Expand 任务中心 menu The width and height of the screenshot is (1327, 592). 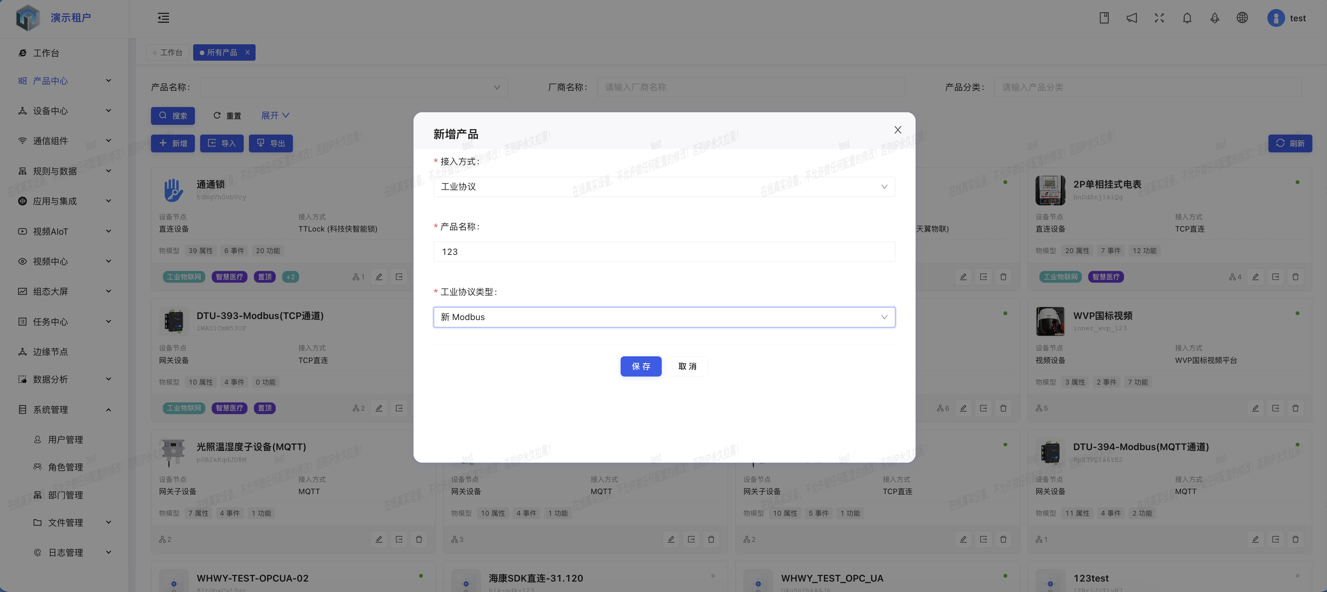coord(65,321)
